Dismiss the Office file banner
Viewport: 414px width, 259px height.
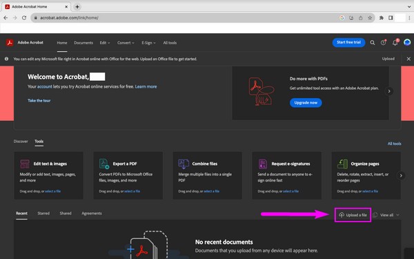[408, 59]
